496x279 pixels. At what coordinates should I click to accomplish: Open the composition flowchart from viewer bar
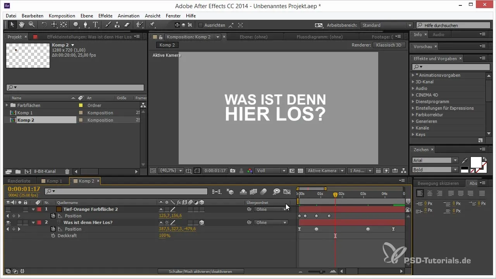point(403,170)
